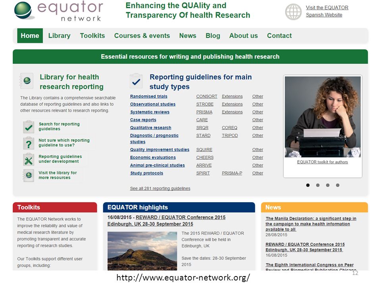Open About us in navigation

coord(243,36)
